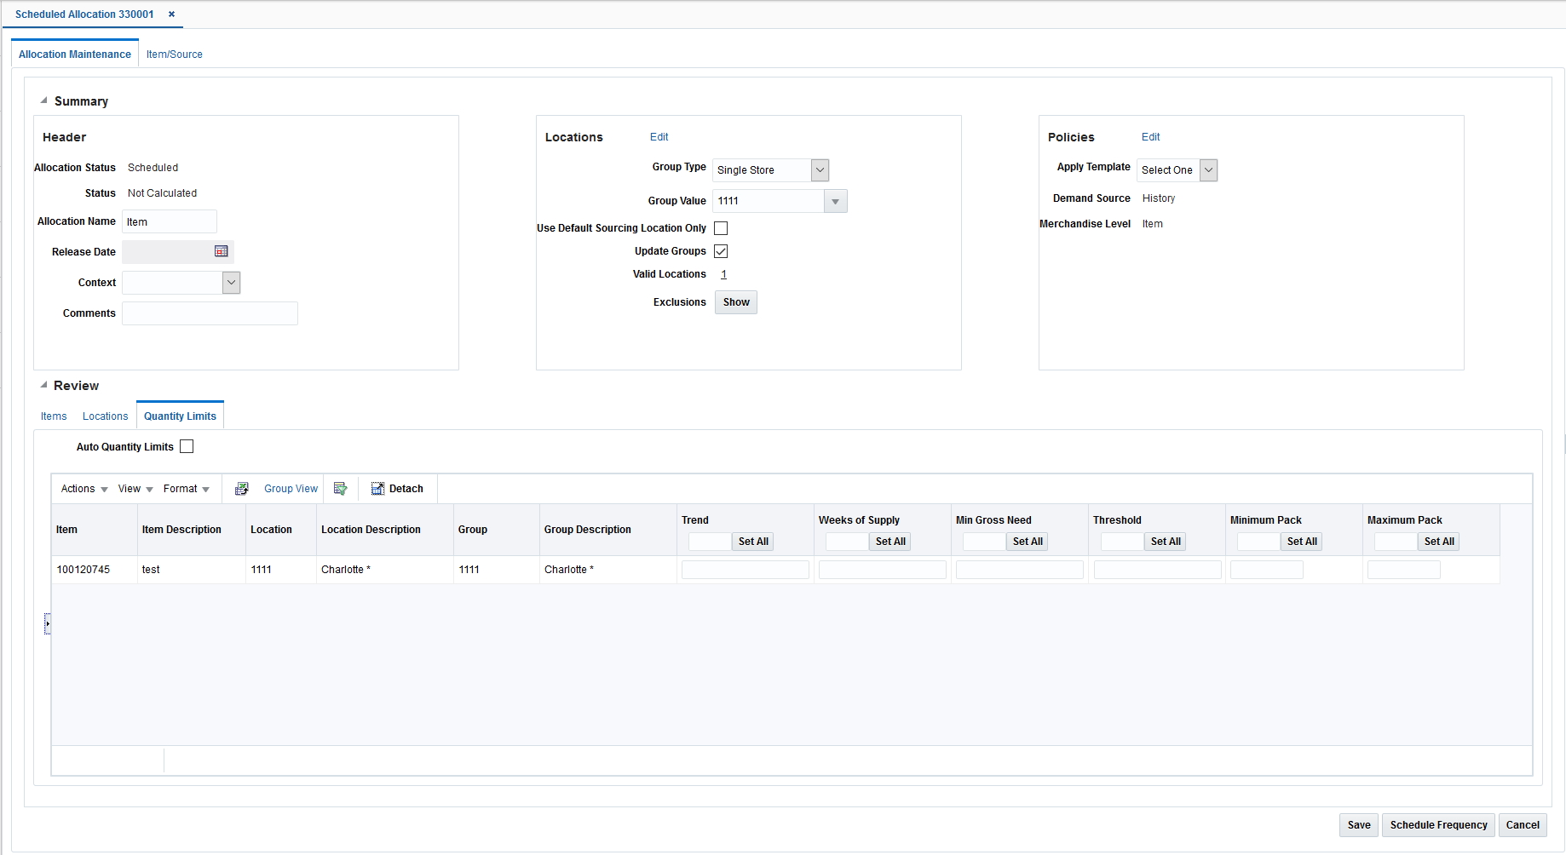Switch to the Items tab under Review
The image size is (1566, 855).
point(53,416)
